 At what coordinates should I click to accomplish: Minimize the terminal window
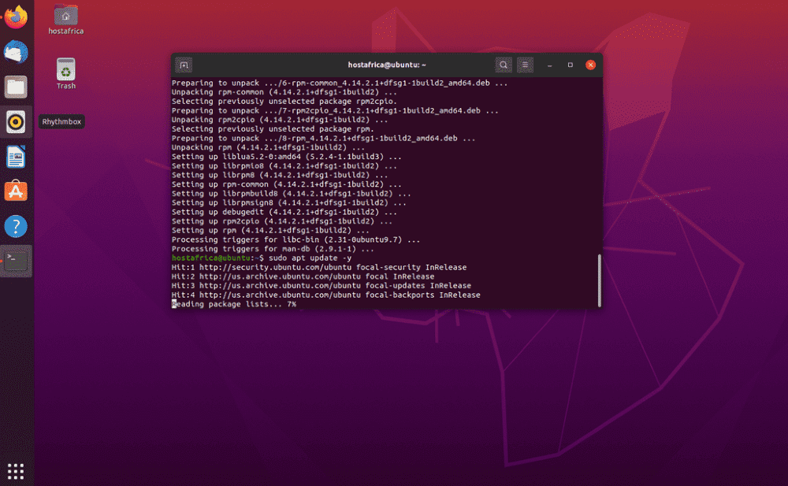tap(550, 65)
